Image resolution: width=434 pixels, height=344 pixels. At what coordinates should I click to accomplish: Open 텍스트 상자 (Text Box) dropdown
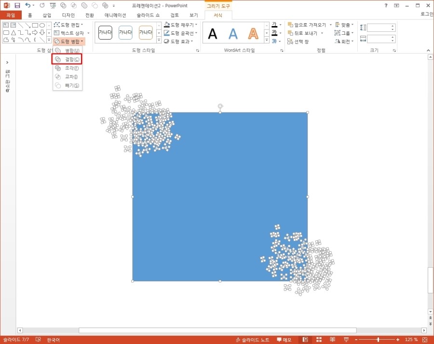click(71, 33)
